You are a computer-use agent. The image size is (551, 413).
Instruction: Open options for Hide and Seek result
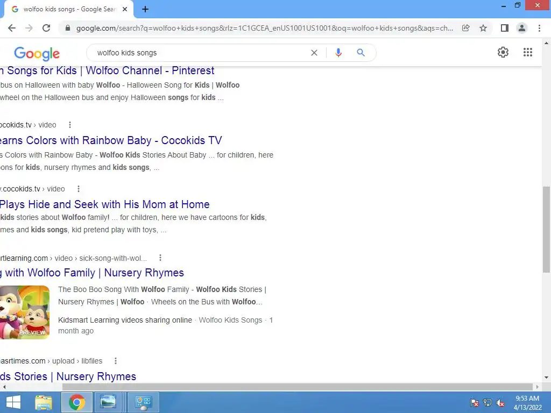(x=79, y=189)
